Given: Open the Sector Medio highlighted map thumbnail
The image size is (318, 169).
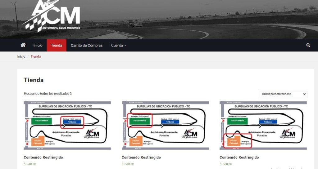Looking at the screenshot, I should coord(165,125).
